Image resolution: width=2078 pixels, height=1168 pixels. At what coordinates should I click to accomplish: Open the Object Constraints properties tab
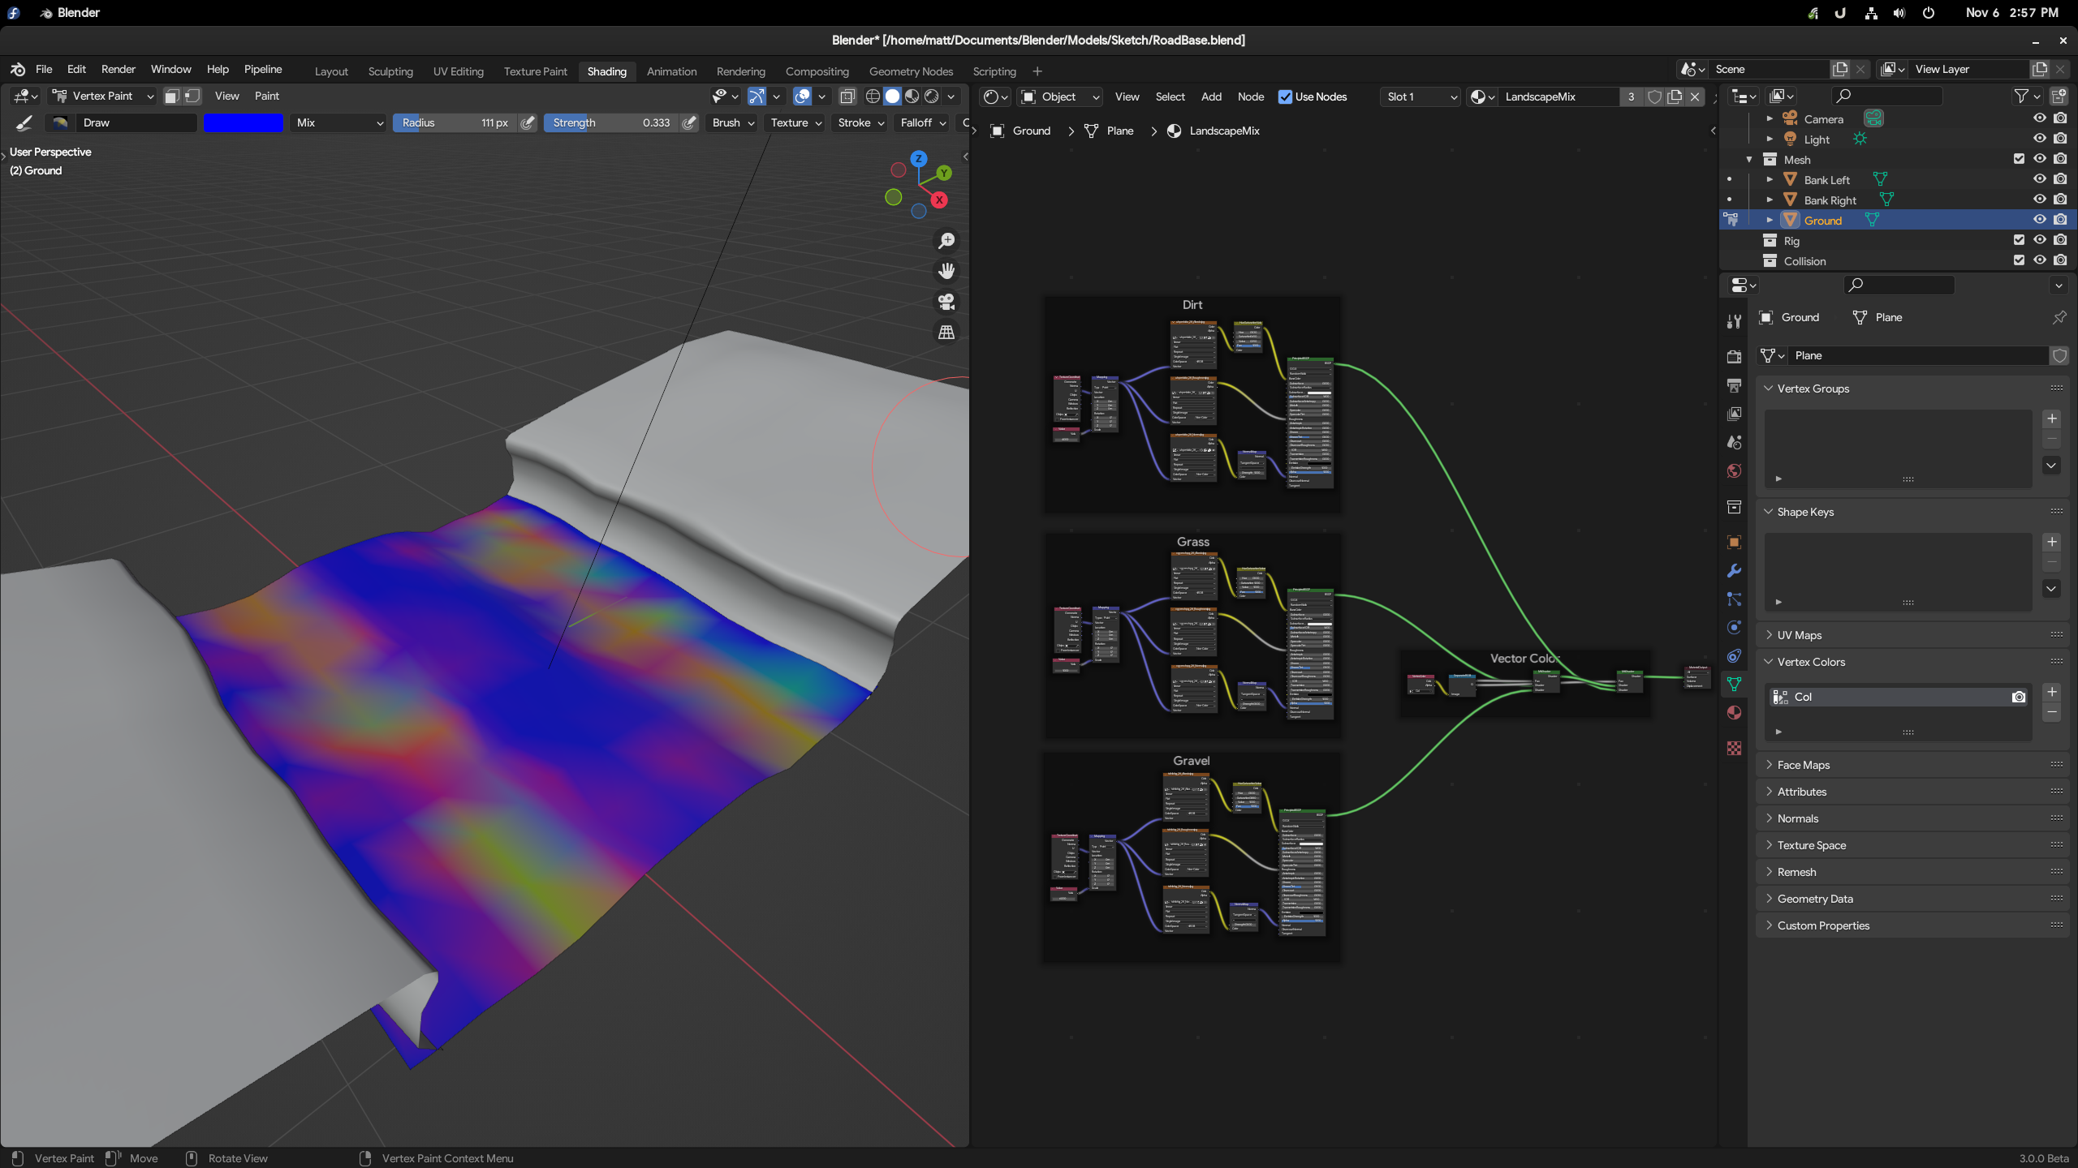[x=1734, y=656]
